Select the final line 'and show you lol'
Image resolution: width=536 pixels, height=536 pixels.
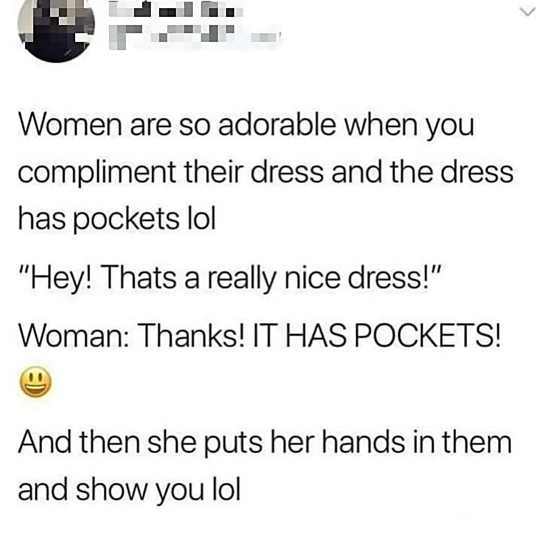pyautogui.click(x=129, y=490)
